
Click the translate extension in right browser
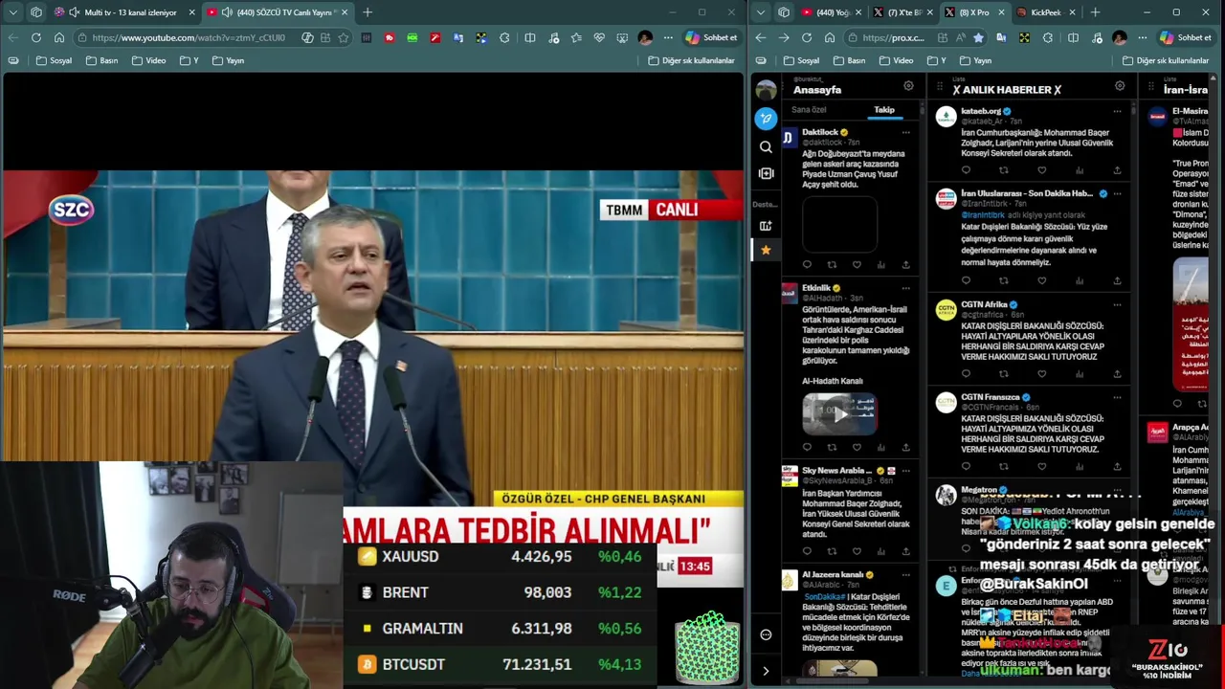(1001, 37)
